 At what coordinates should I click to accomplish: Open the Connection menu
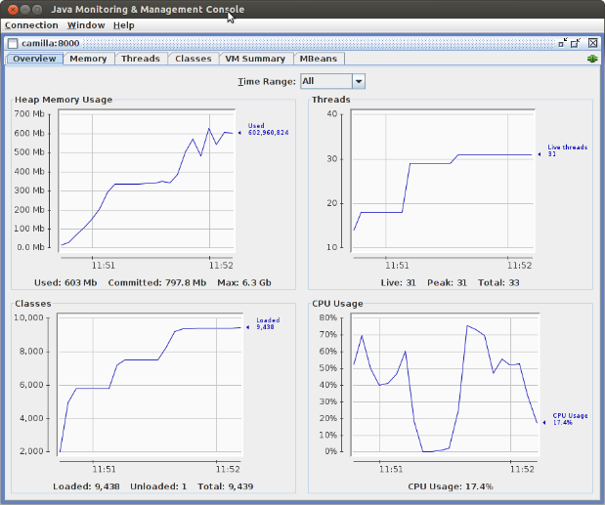point(31,24)
